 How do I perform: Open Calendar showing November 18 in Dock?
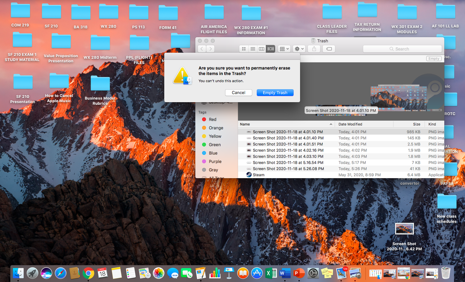point(103,273)
